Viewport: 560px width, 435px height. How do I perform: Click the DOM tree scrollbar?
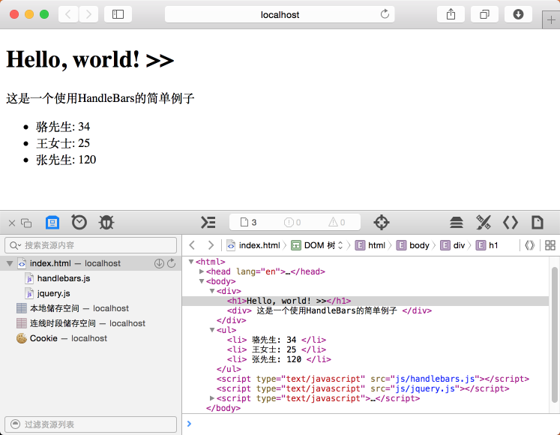555,334
